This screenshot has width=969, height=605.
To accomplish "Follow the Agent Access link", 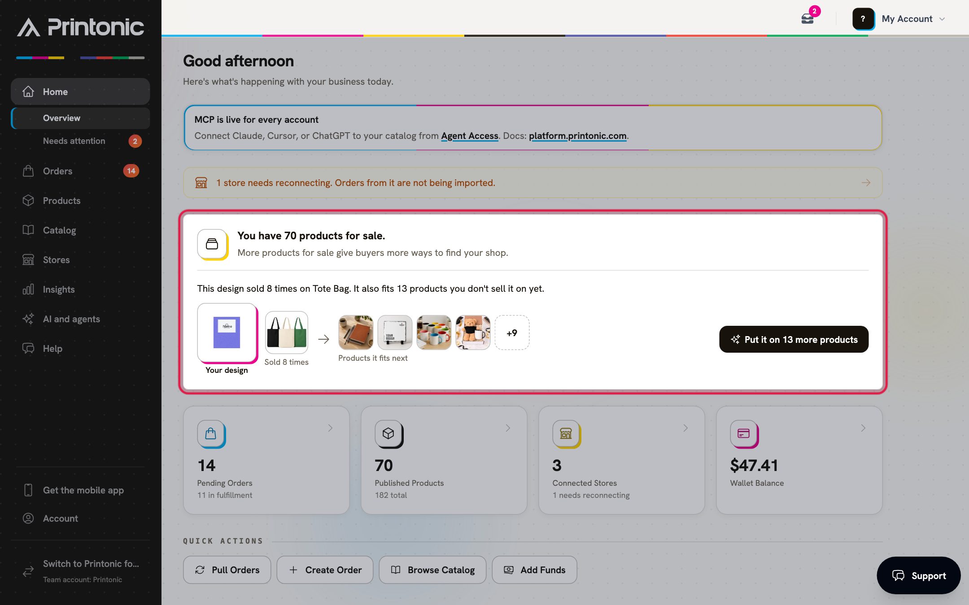I will (x=470, y=136).
